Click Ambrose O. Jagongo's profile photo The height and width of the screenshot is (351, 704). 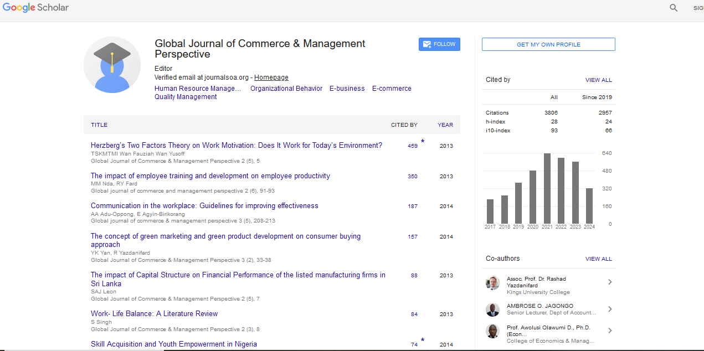(492, 309)
